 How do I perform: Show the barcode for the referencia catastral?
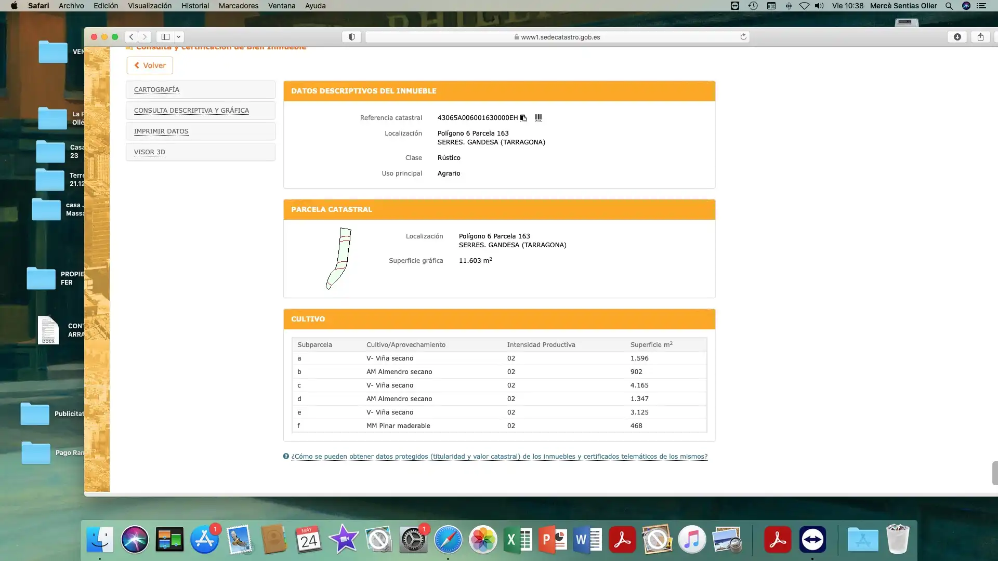(539, 118)
